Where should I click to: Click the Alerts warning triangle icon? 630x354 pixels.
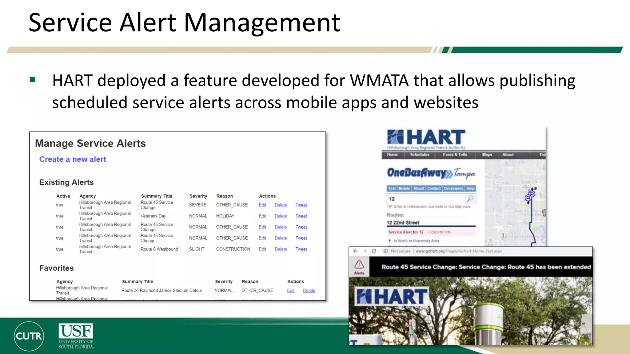tap(359, 265)
